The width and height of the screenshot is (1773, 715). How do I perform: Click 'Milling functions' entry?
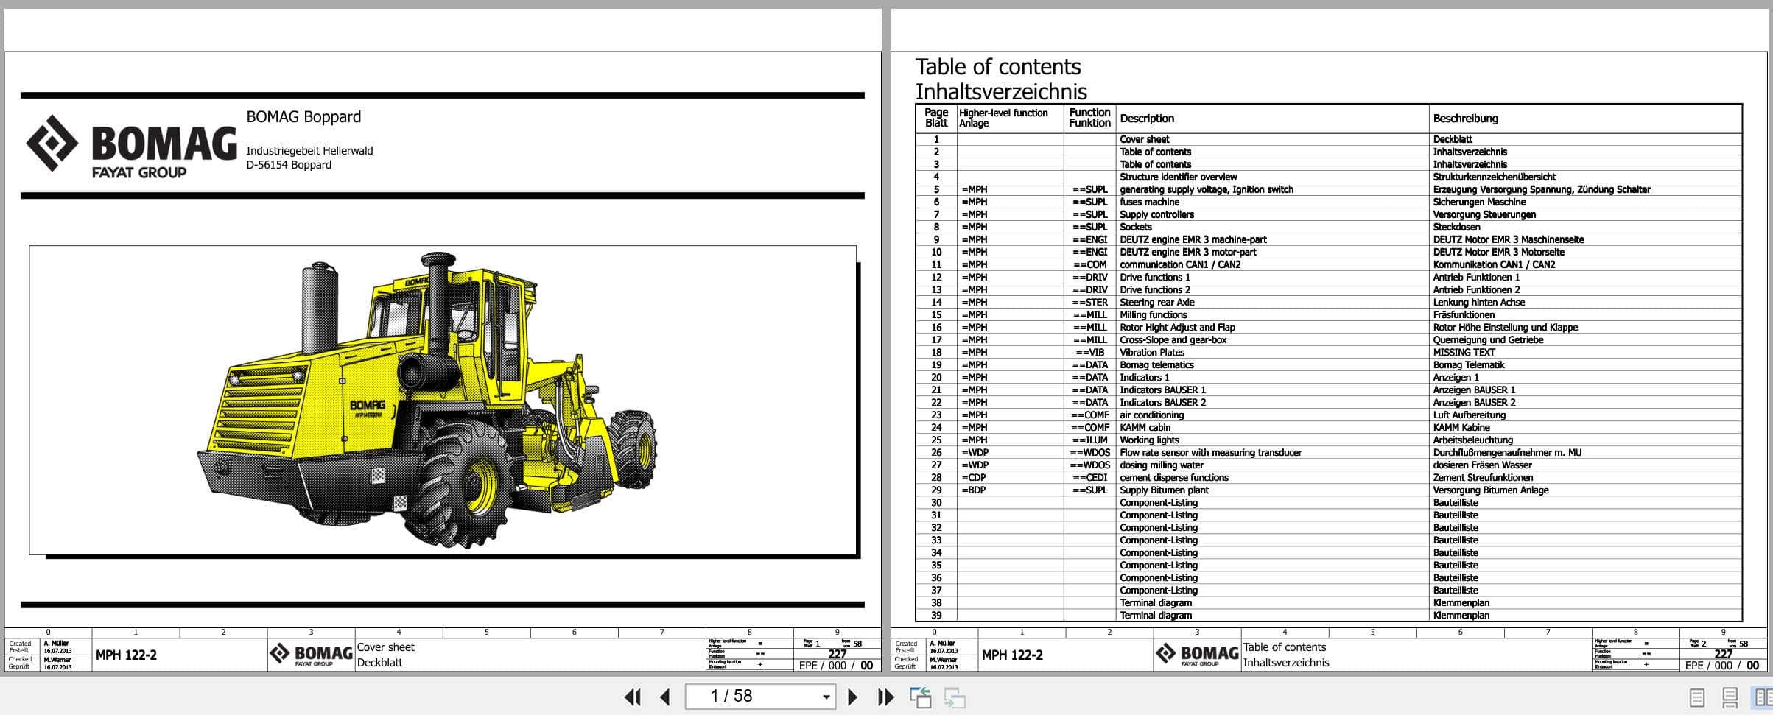[x=1154, y=314]
